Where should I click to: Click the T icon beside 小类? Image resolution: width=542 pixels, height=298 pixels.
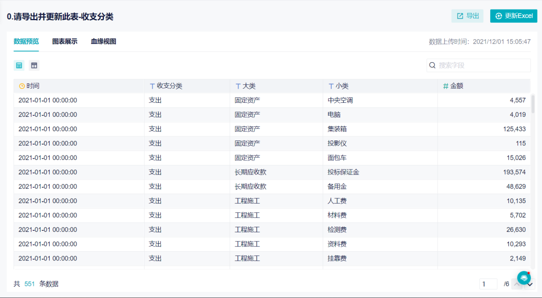coord(331,86)
